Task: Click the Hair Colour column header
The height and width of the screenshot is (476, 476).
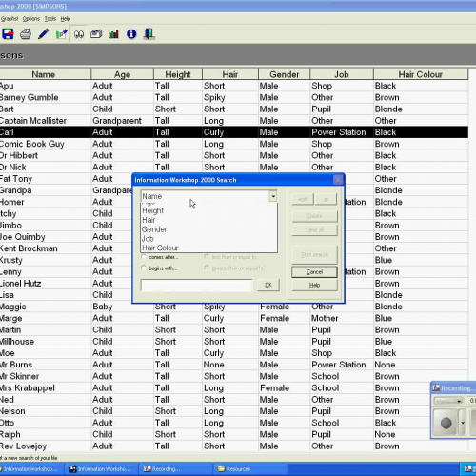Action: (421, 74)
